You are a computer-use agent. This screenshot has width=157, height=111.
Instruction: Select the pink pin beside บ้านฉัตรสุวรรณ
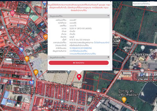pos(12,13)
